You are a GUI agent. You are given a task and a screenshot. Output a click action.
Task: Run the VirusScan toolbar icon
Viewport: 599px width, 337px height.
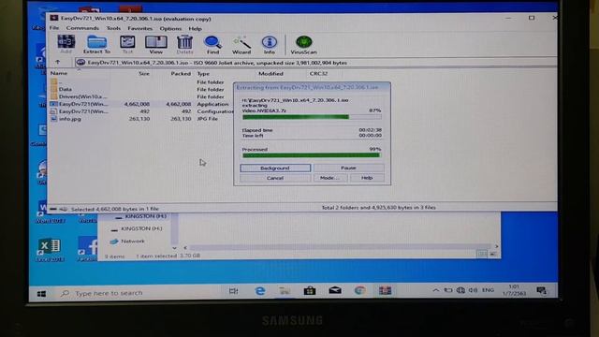click(x=303, y=44)
